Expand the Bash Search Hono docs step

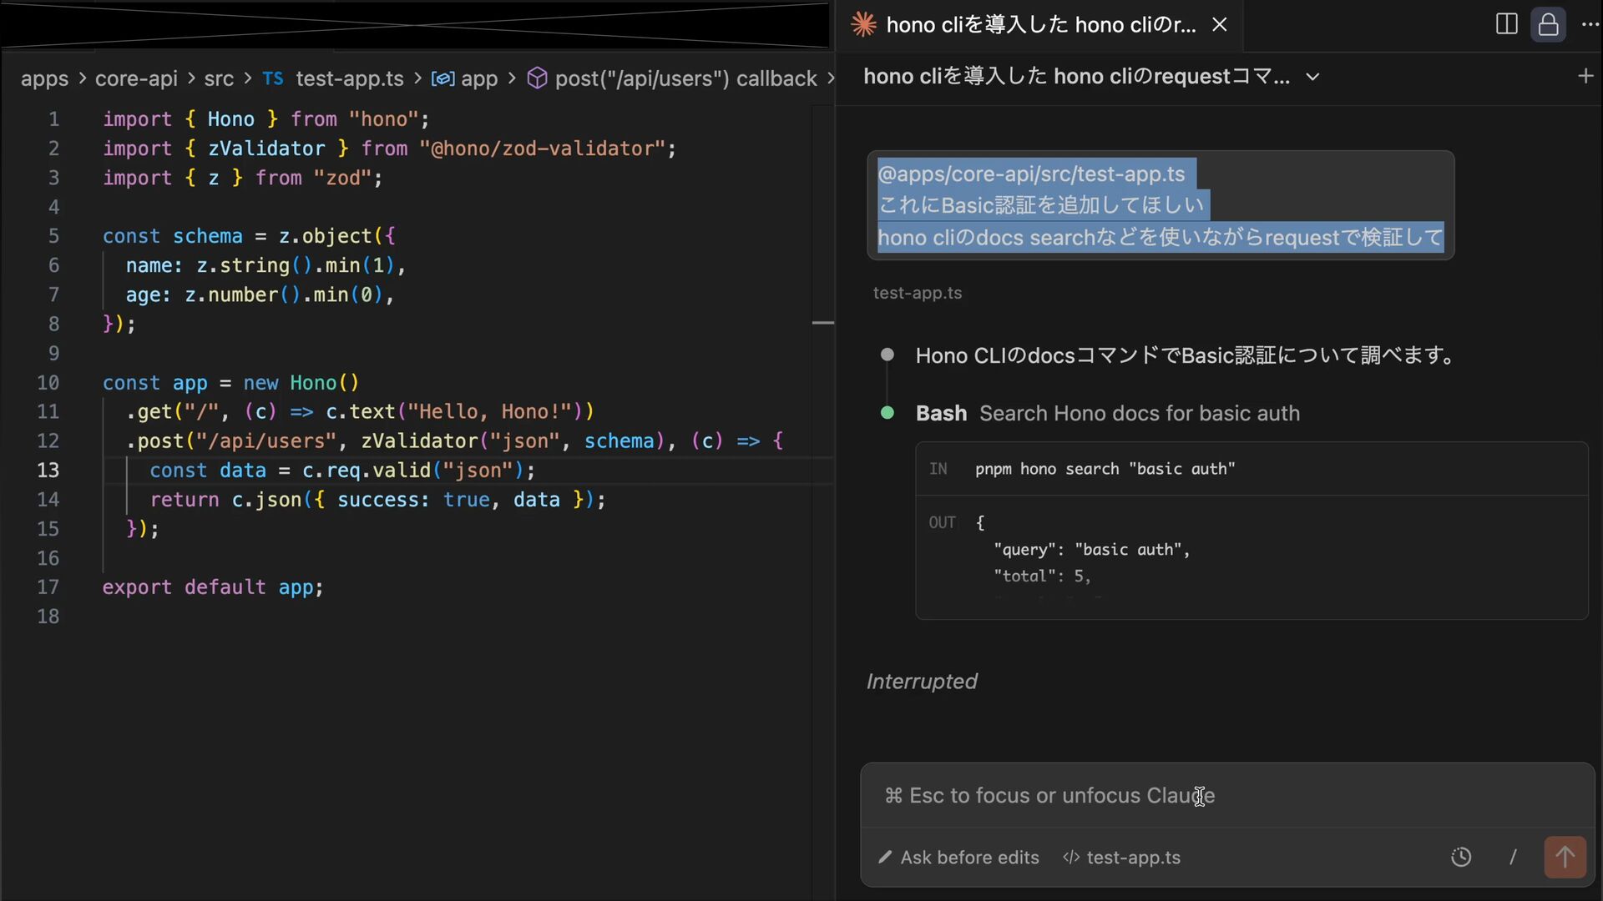pyautogui.click(x=1107, y=413)
